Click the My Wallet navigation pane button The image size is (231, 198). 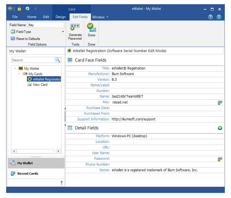(36, 163)
